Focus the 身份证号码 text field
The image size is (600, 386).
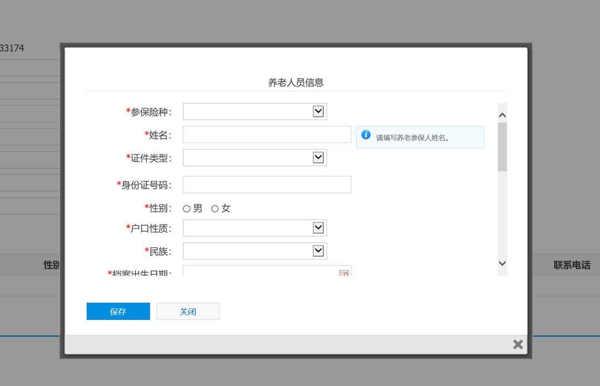pos(267,185)
